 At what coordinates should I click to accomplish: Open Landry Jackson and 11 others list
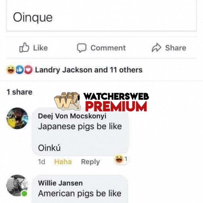(x=89, y=70)
